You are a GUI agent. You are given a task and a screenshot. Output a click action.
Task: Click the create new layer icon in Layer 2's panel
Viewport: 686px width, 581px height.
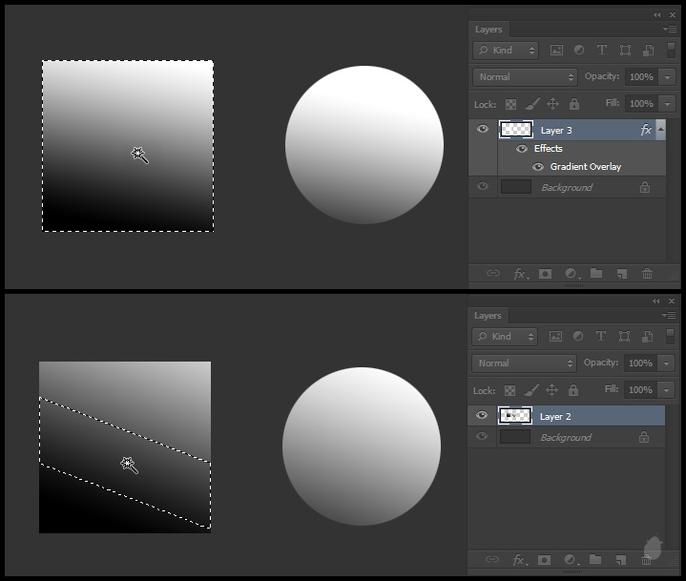[x=621, y=560]
